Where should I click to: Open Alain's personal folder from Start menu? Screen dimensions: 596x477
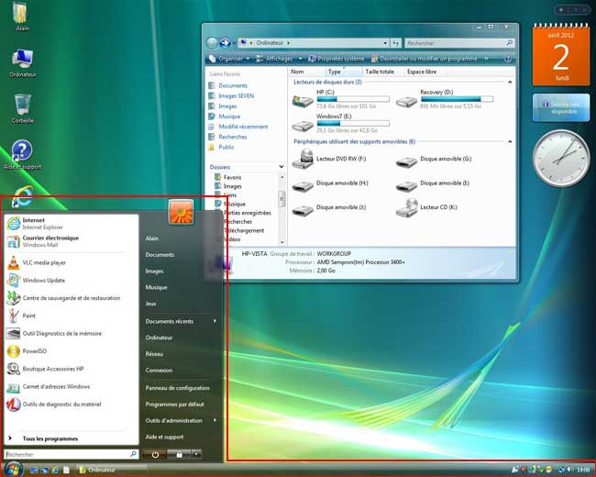[x=152, y=238]
